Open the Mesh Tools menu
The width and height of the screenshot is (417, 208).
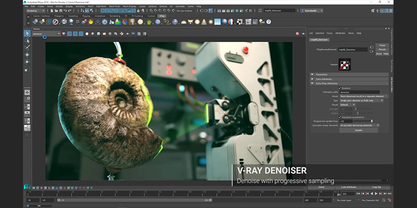[115, 6]
